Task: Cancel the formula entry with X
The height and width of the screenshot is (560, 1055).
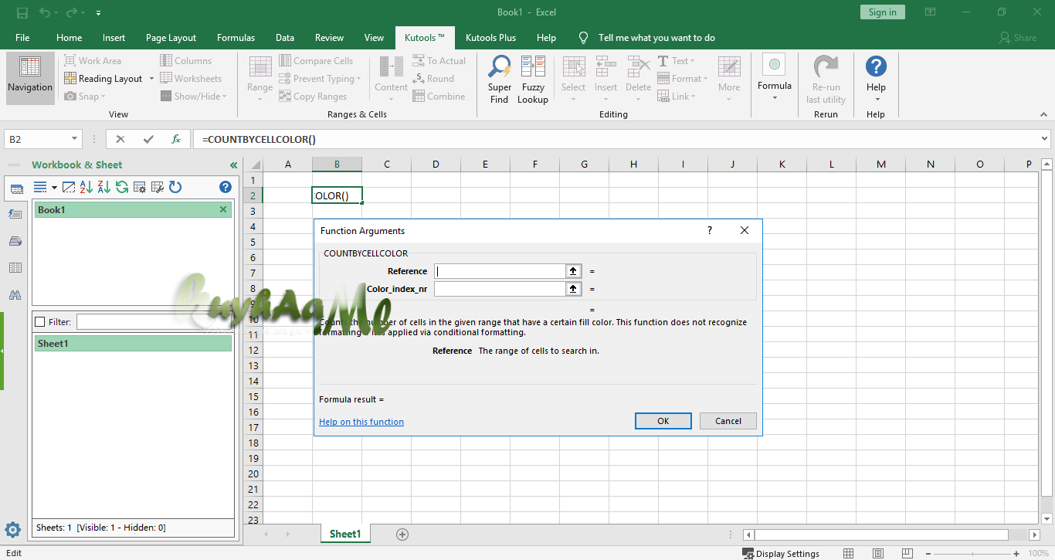Action: click(120, 139)
